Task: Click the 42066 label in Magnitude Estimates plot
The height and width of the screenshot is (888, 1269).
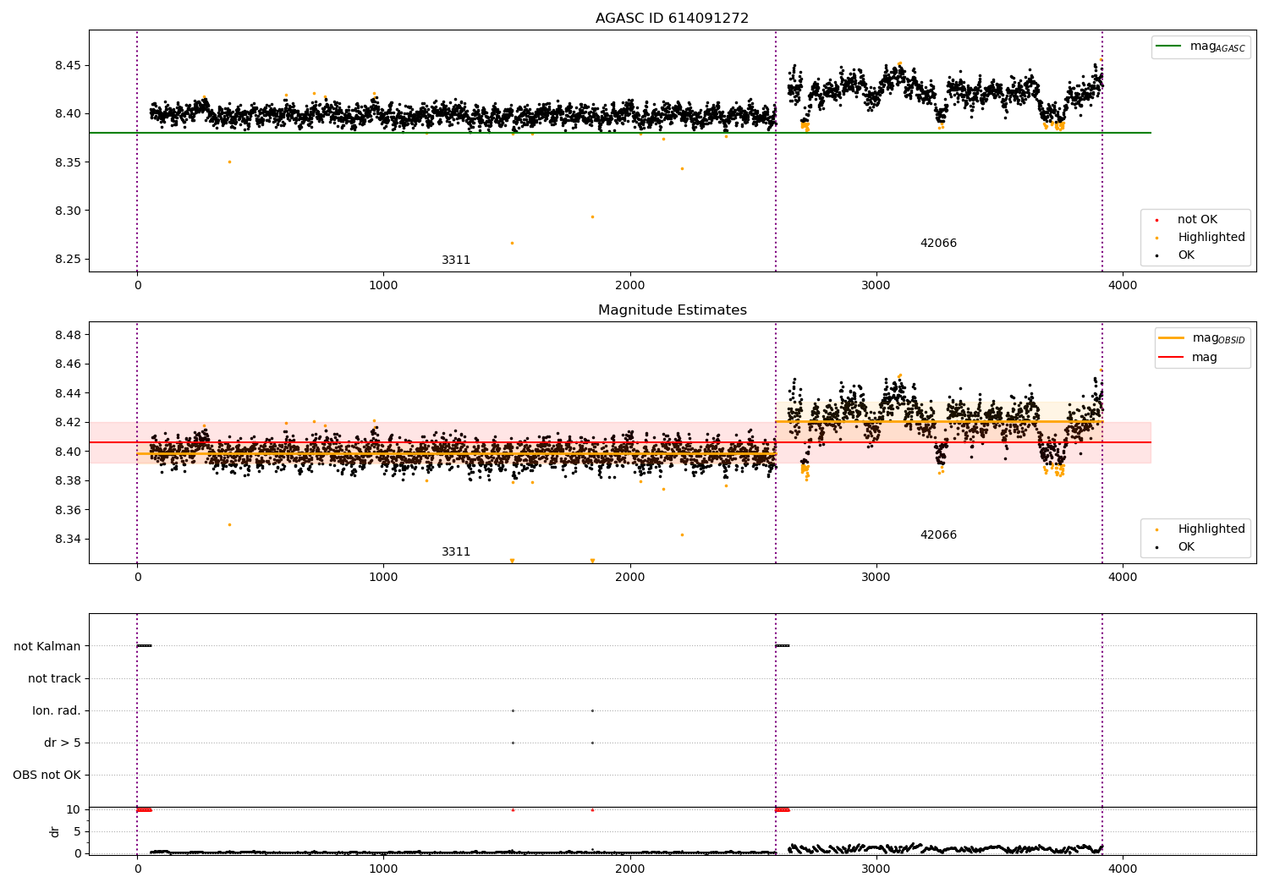Action: tap(938, 535)
